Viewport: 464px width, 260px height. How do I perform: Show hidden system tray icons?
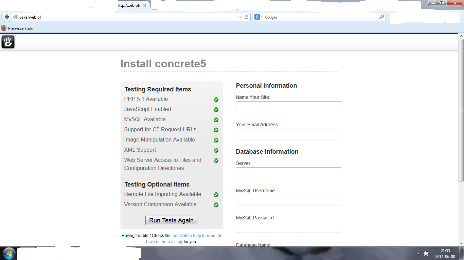tap(418, 253)
